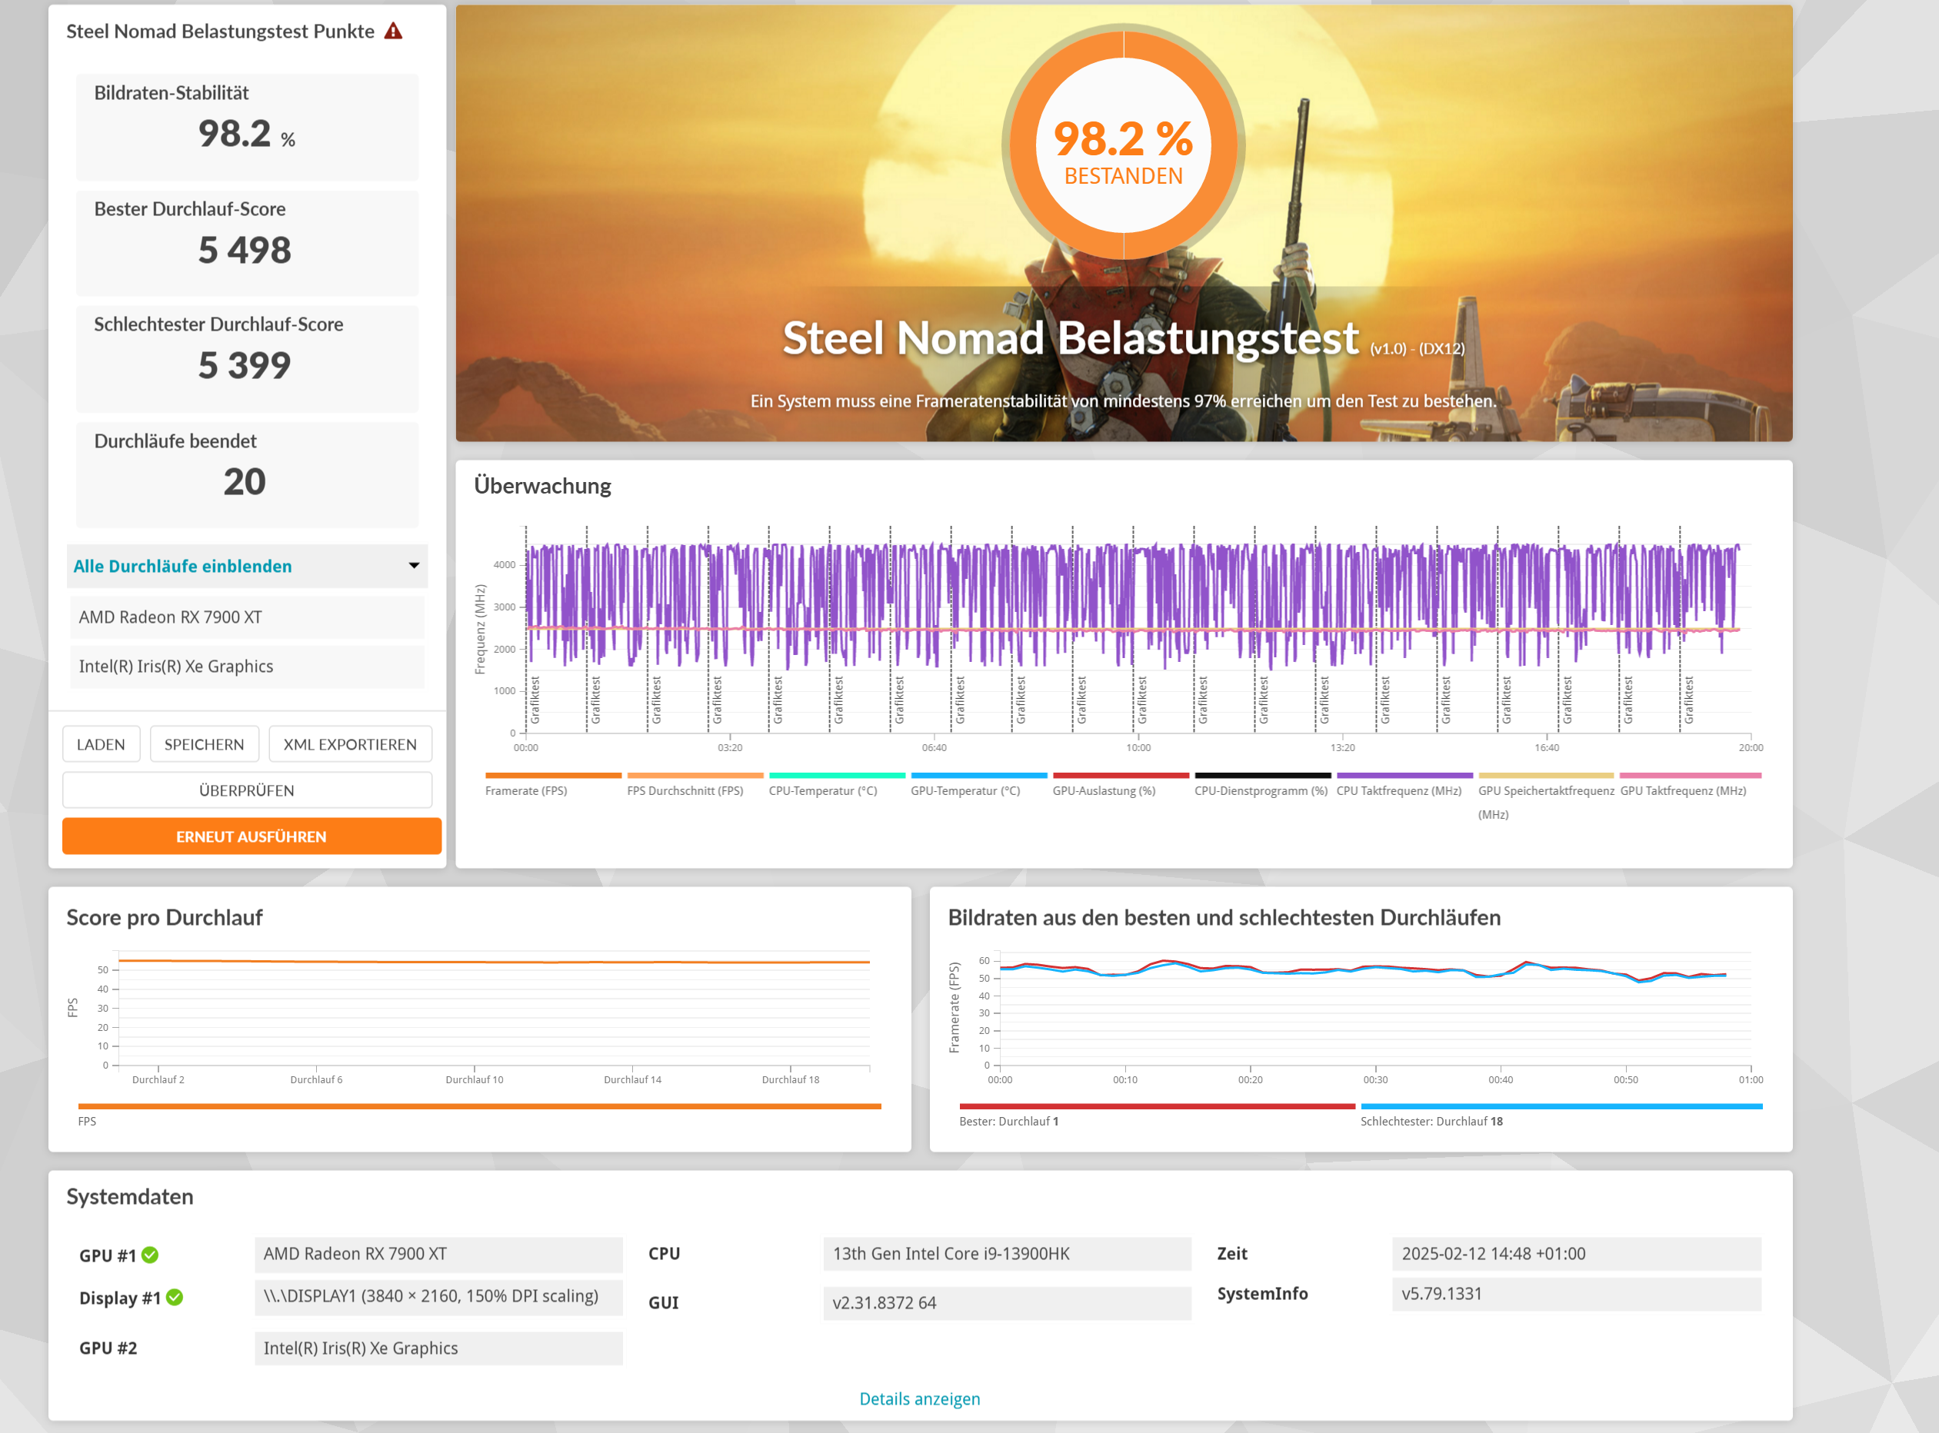Toggle the Bester: Durchlauf 1 legend
Viewport: 1939px width, 1433px height.
[1157, 1115]
